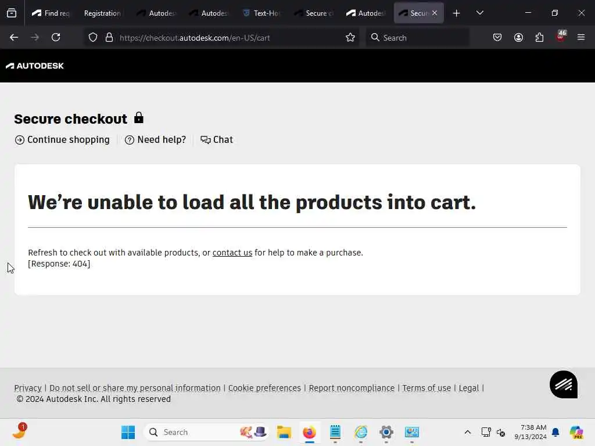
Task: Open Terms of use link
Action: pos(426,388)
